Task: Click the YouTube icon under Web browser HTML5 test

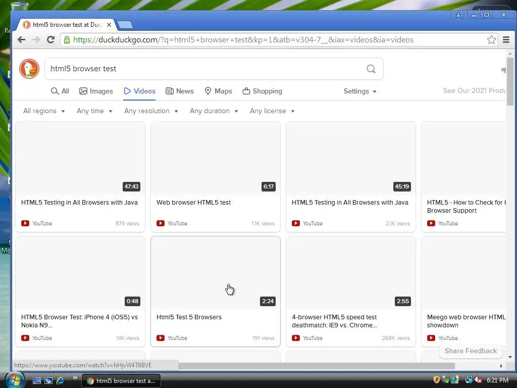Action: (x=161, y=223)
